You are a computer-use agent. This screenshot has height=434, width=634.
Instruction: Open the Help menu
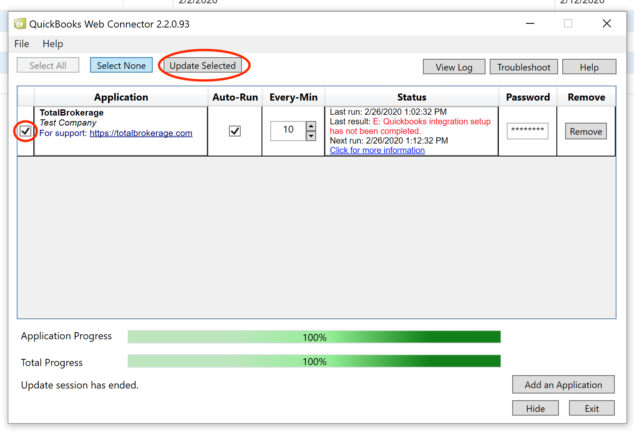pyautogui.click(x=53, y=44)
